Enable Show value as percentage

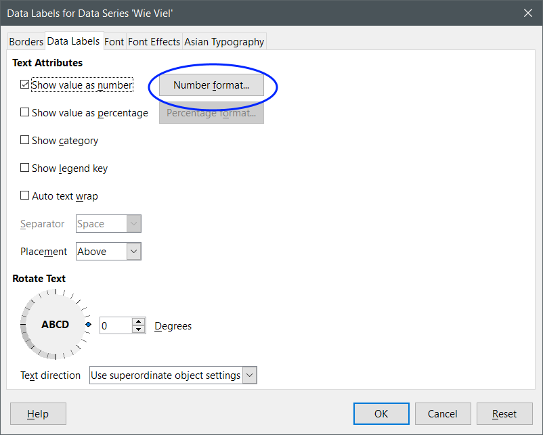pos(24,112)
